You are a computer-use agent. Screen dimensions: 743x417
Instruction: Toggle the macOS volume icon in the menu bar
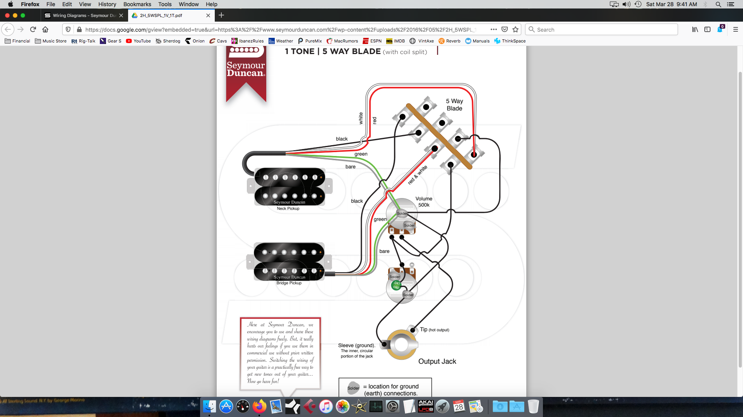pyautogui.click(x=626, y=4)
